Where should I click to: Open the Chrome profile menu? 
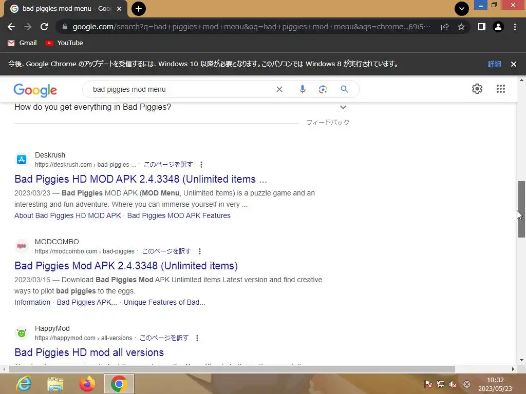click(498, 27)
